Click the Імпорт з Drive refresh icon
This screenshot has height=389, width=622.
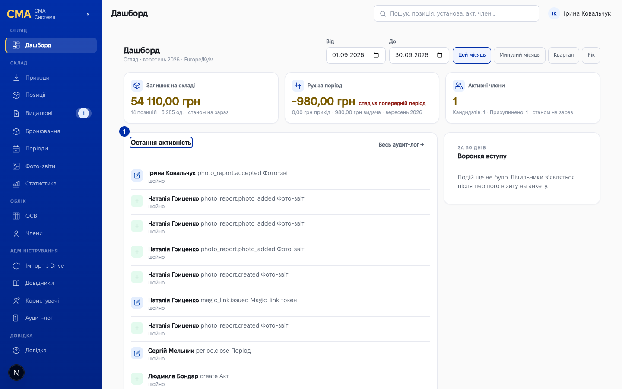[16, 266]
